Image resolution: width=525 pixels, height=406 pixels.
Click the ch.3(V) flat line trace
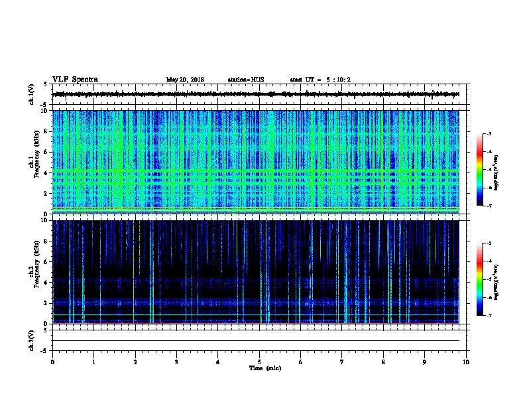(256, 341)
